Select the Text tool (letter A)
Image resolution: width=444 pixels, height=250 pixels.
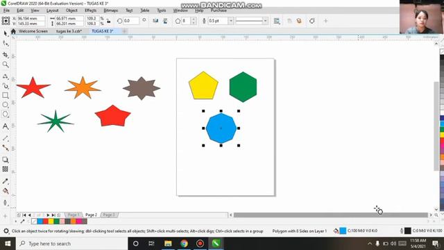pos(6,126)
